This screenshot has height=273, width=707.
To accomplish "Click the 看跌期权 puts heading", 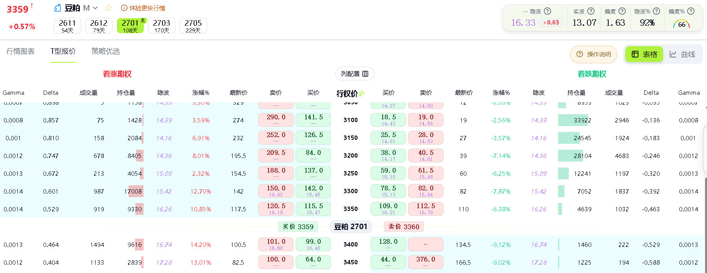I will 592,74.
